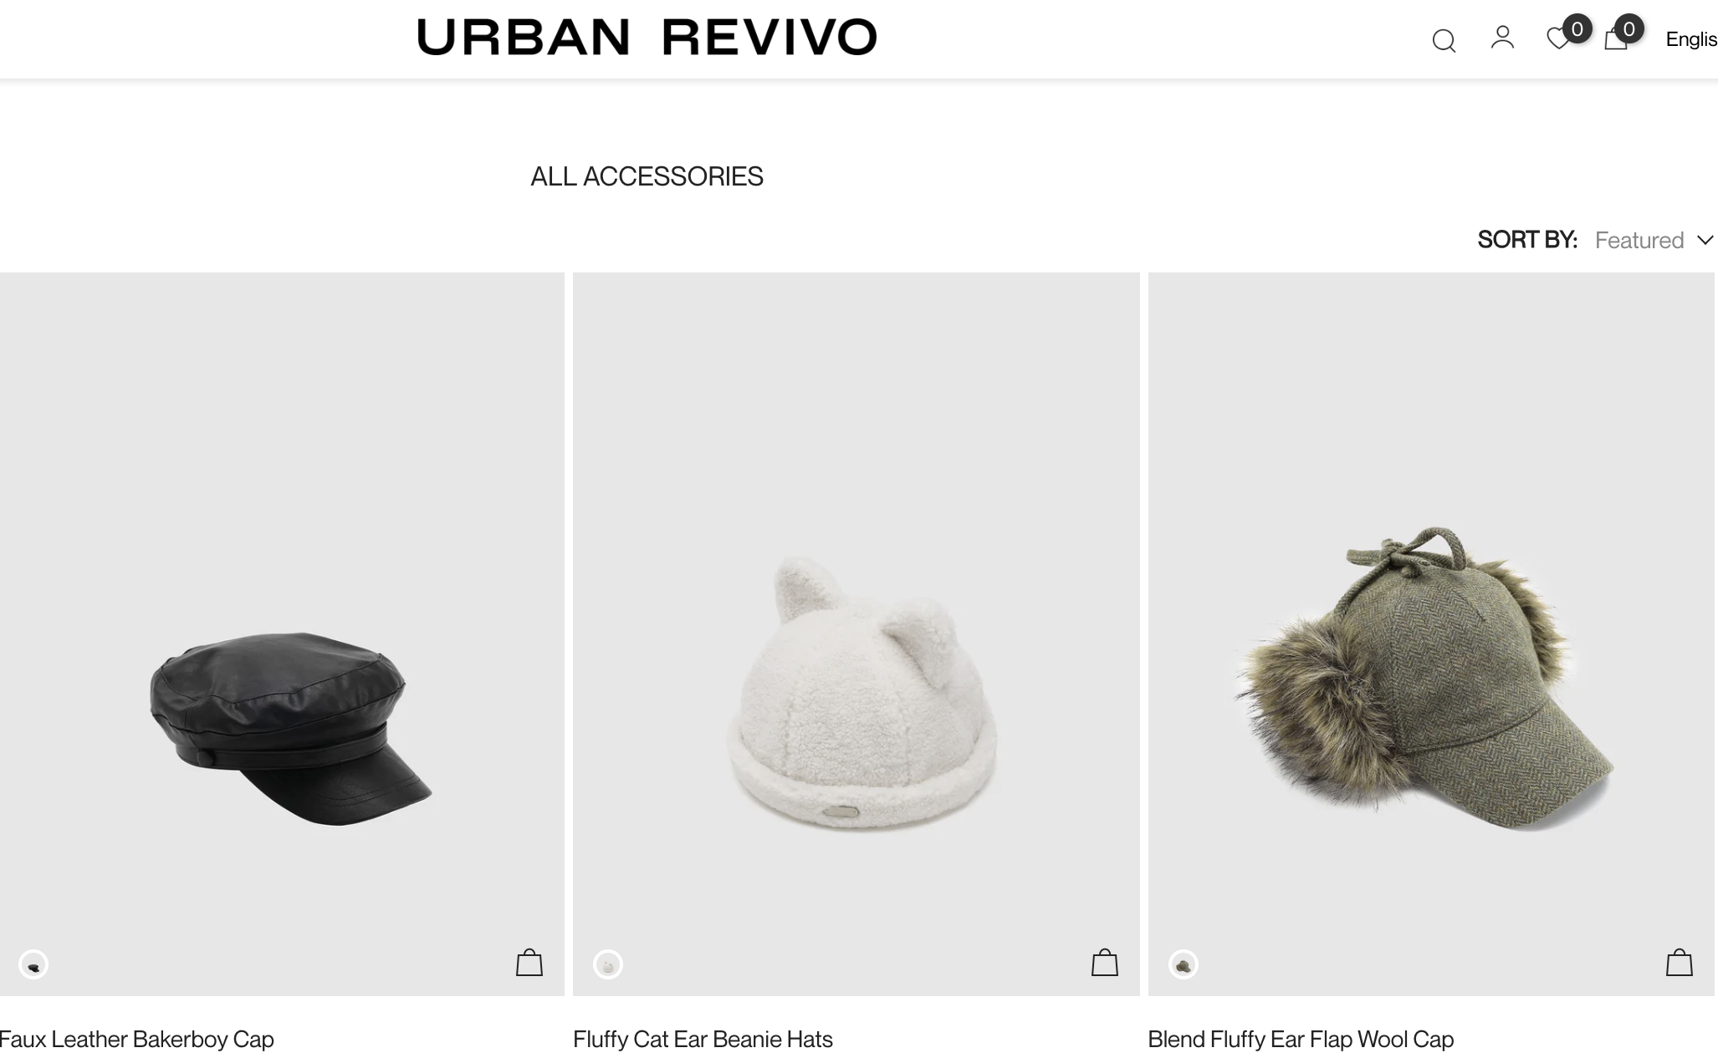Add Blend Fluffy Ear Flap Cap to bag
Screen dimensions: 1718x1058
click(1680, 963)
